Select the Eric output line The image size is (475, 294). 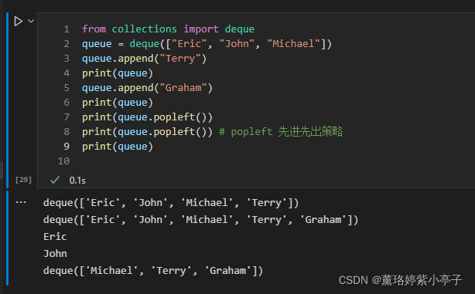pyautogui.click(x=55, y=236)
